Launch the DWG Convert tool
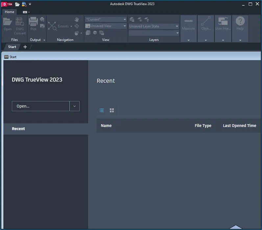The height and width of the screenshot is (230, 262). pyautogui.click(x=20, y=26)
